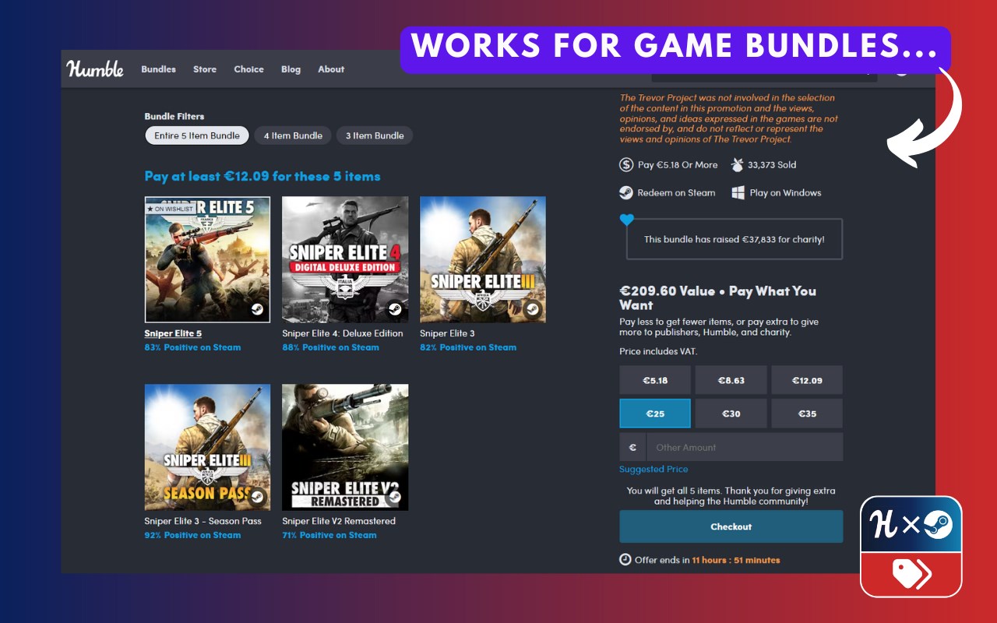The height and width of the screenshot is (623, 997).
Task: Open the Sniper Elite 5 title link
Action: tap(173, 333)
